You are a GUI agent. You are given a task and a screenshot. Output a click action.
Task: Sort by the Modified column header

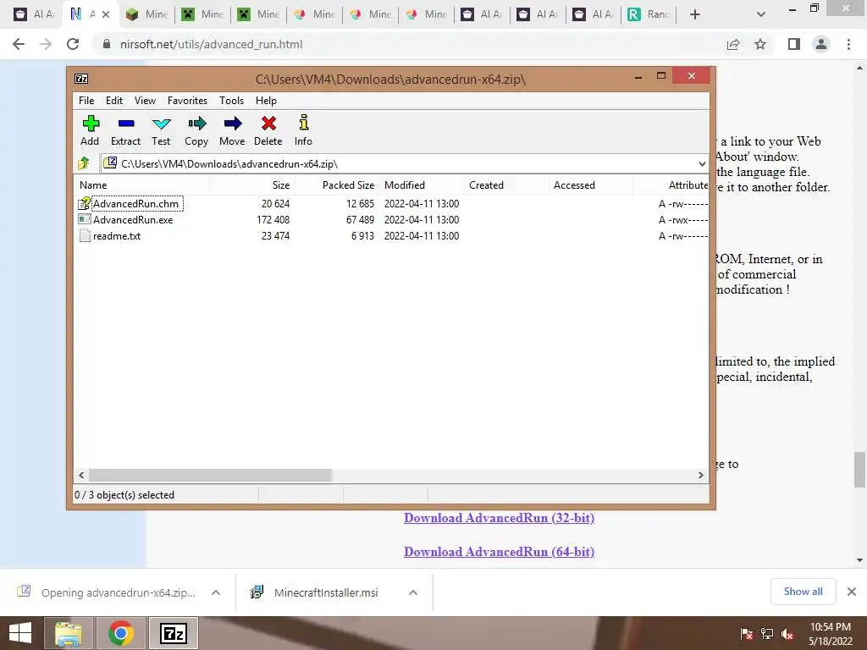coord(421,185)
